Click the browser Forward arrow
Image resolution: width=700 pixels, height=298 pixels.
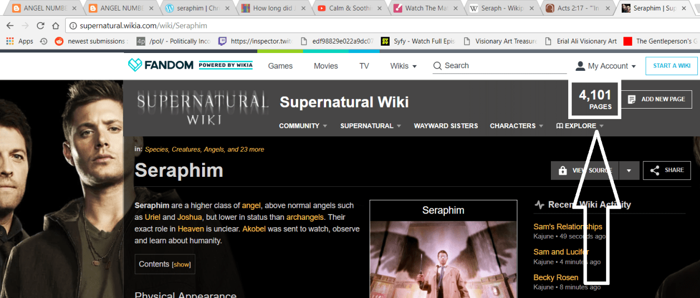(25, 26)
